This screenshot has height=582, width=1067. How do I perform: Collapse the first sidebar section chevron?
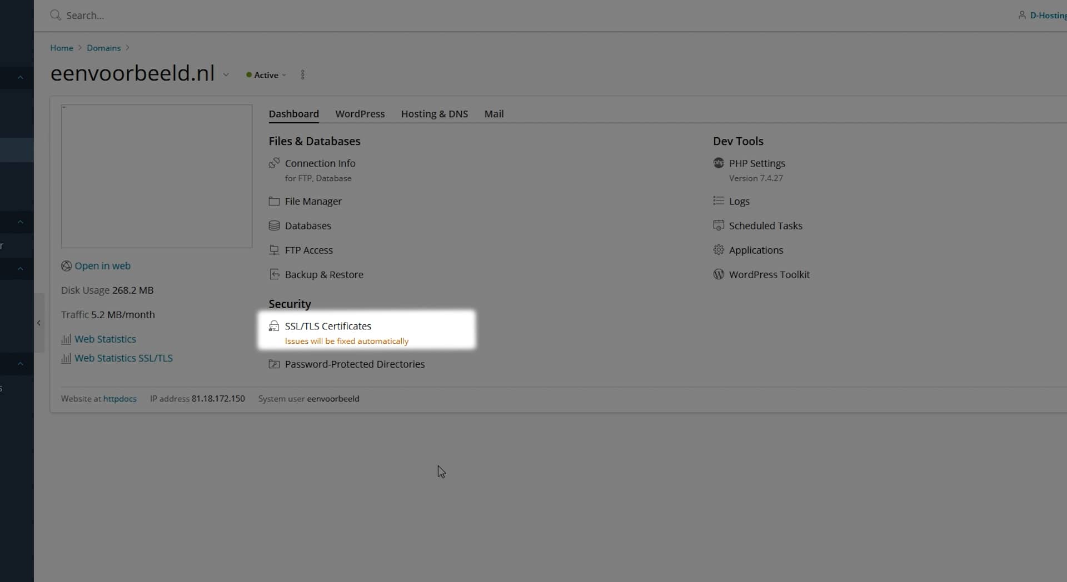point(20,78)
